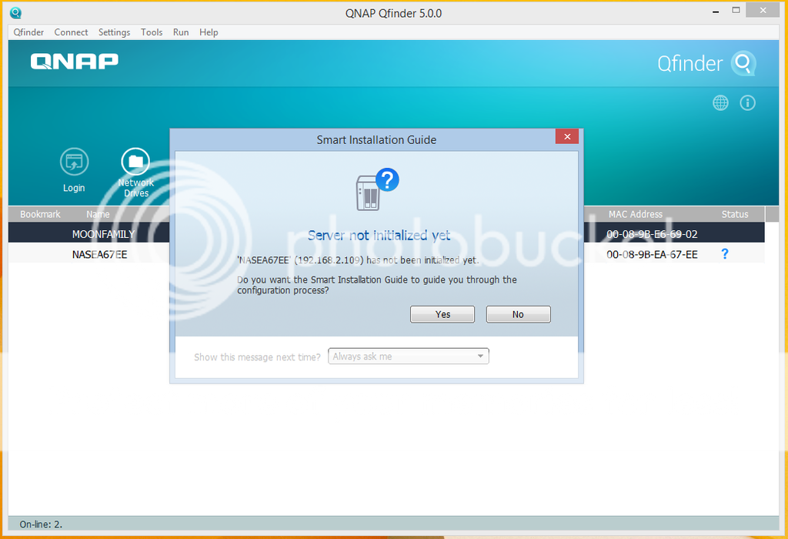
Task: Open the Connect menu
Action: [71, 32]
